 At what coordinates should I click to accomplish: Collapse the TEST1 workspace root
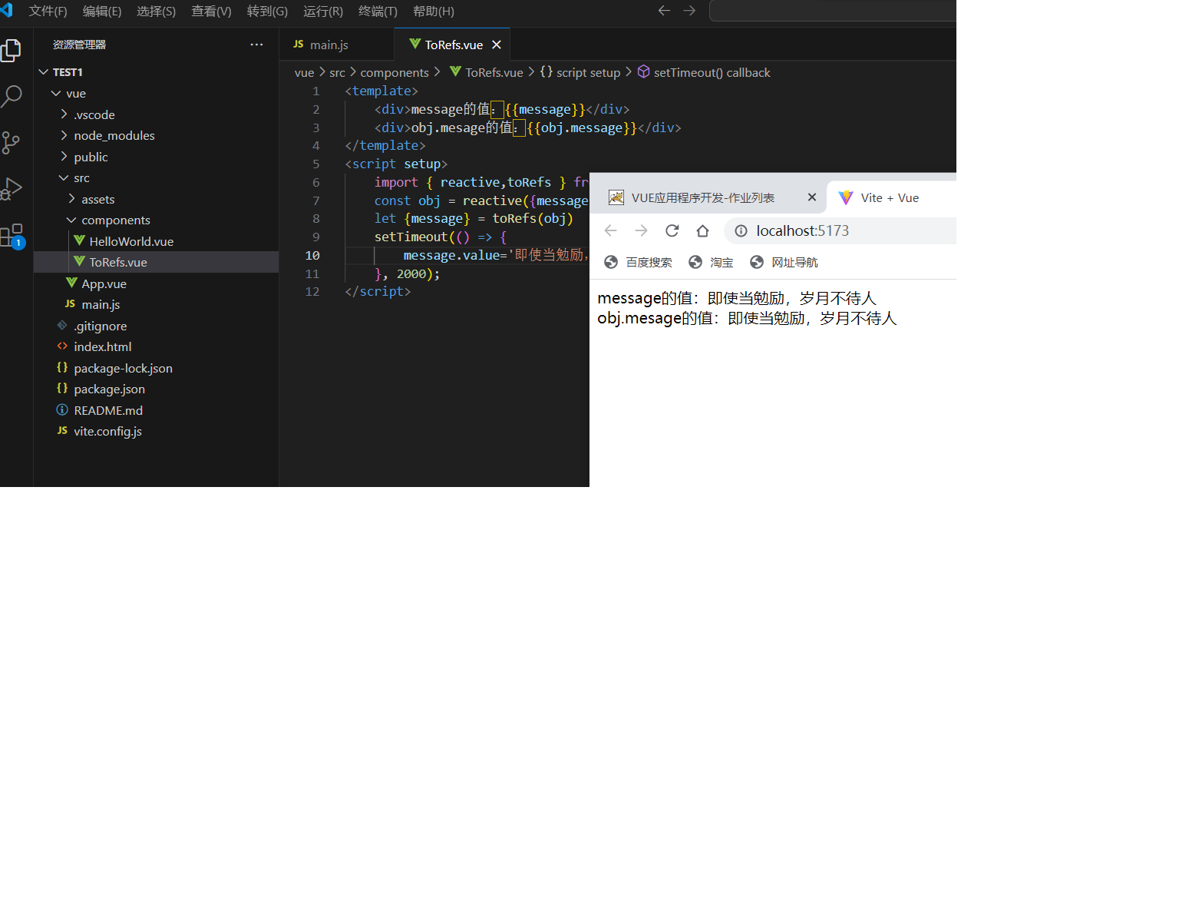(x=156, y=72)
